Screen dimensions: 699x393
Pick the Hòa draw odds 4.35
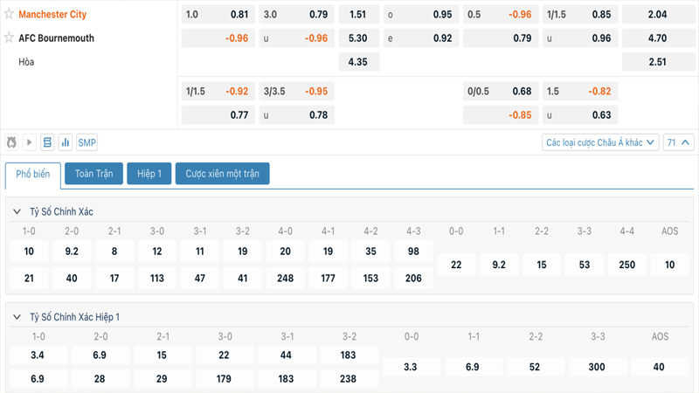click(357, 62)
